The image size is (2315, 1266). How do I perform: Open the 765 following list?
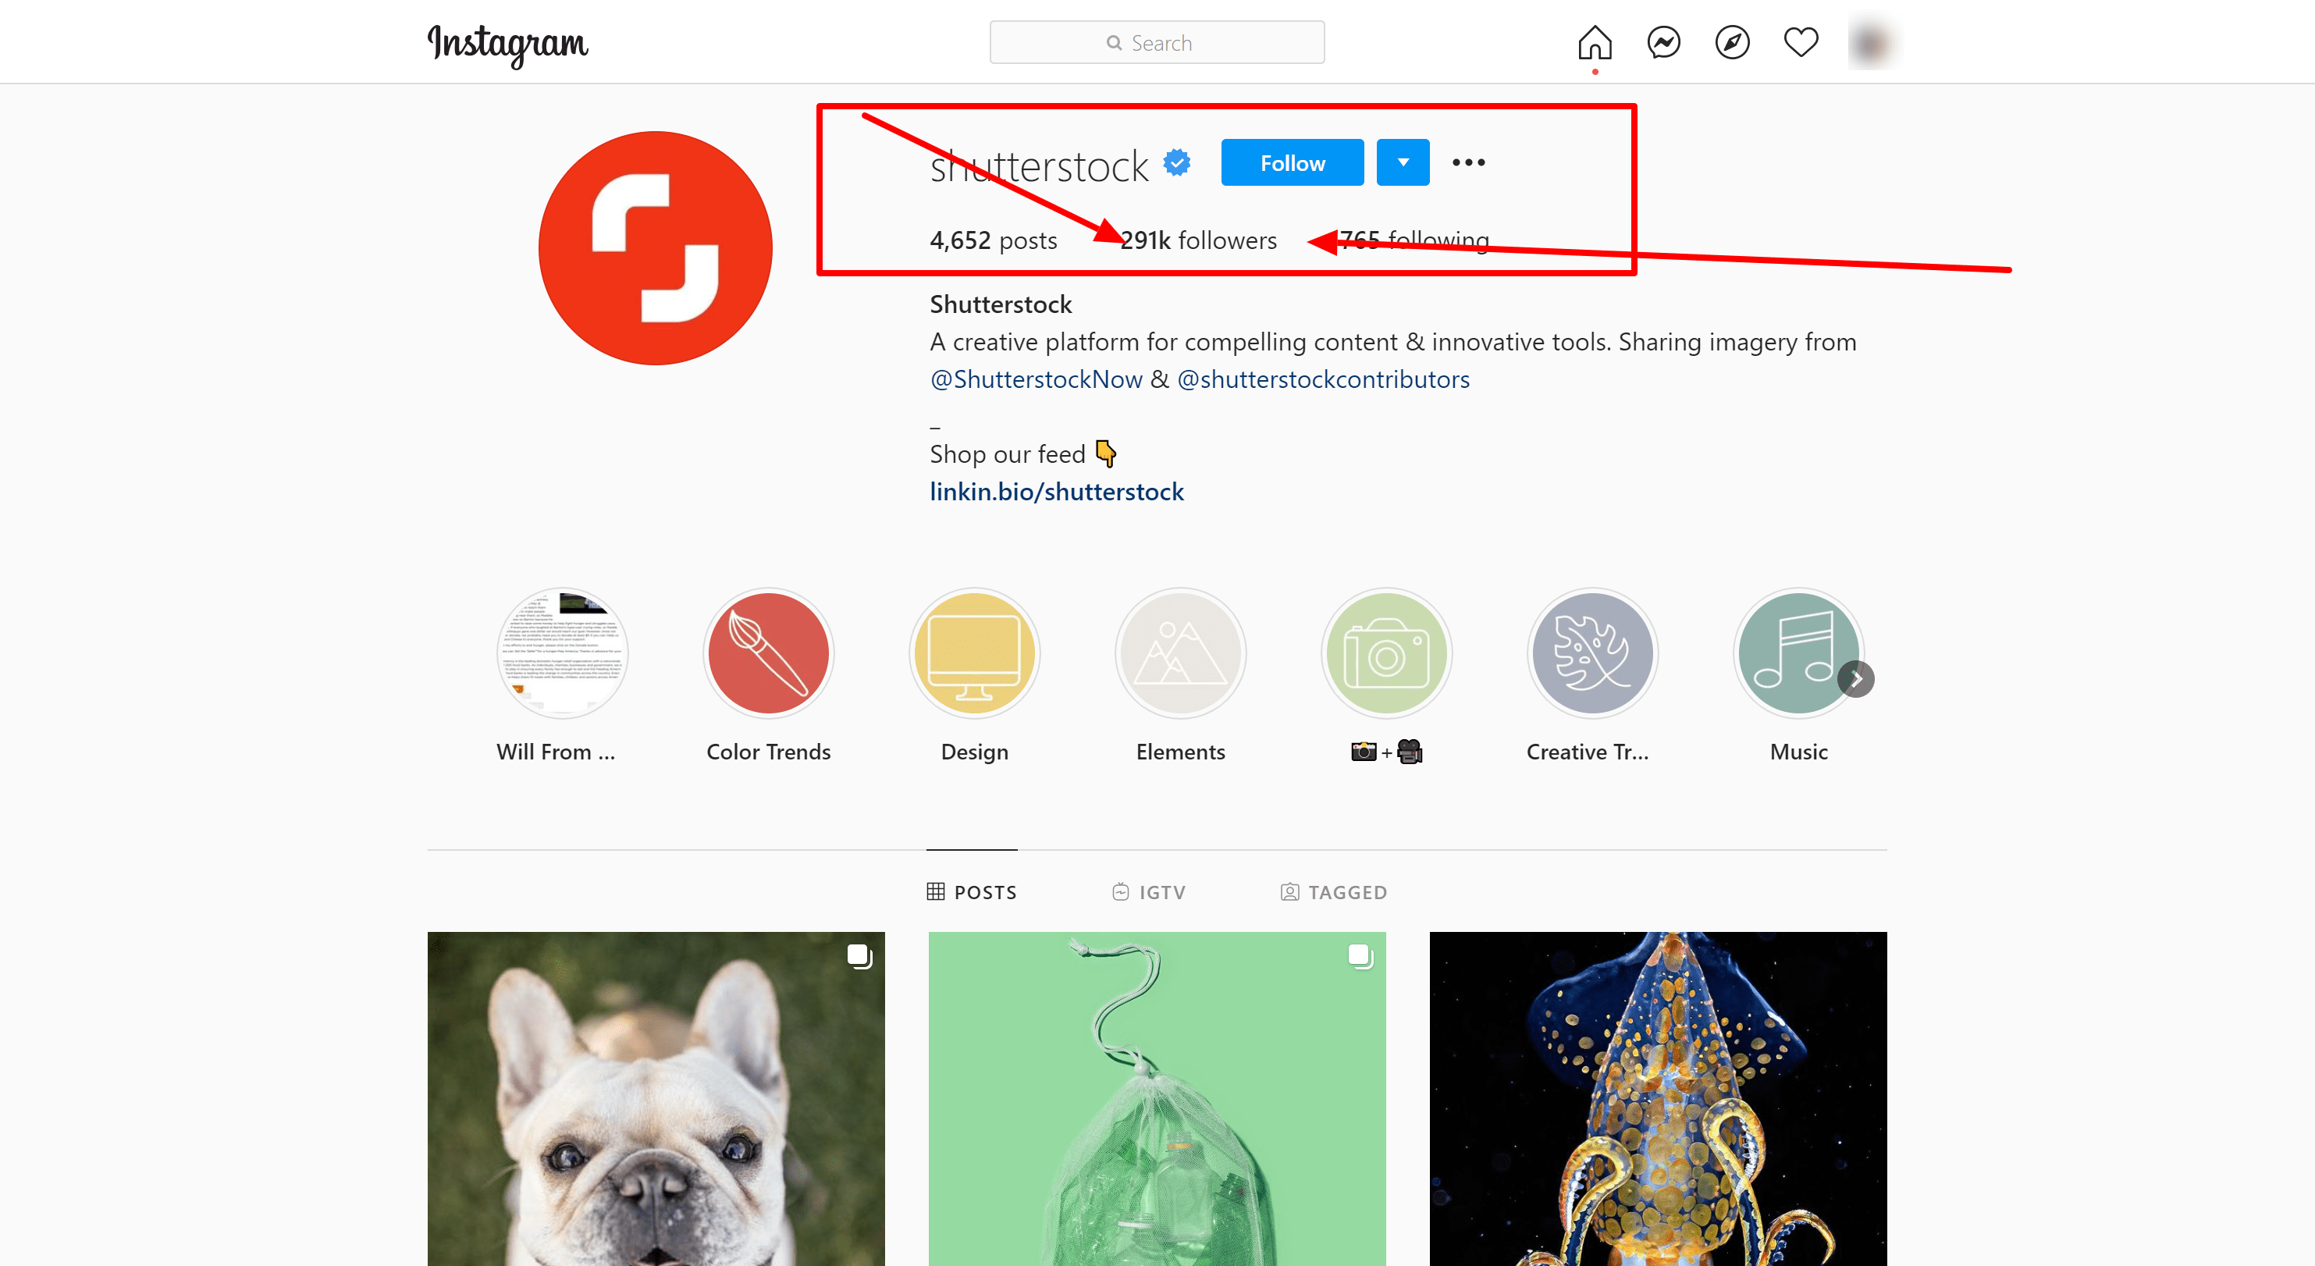(x=1414, y=240)
